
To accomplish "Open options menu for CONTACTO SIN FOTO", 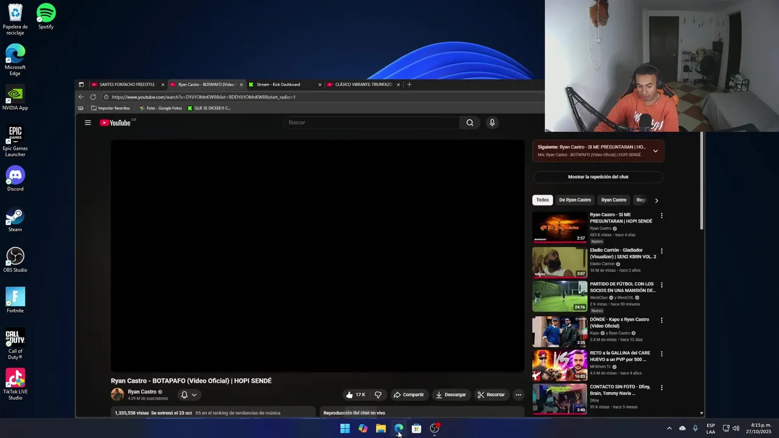I will pos(662,388).
